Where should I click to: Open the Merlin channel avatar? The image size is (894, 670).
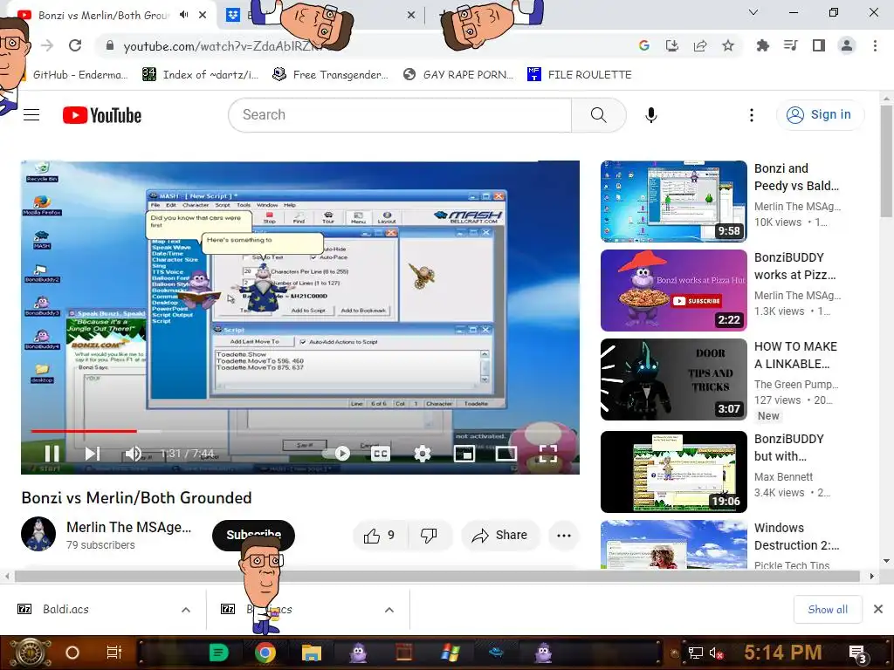coord(38,534)
